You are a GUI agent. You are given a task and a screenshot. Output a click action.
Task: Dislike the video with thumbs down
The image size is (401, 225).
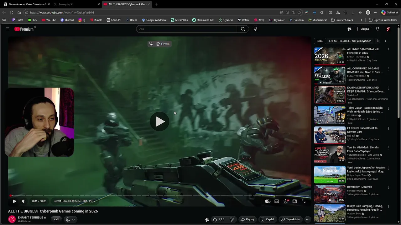tap(232, 219)
